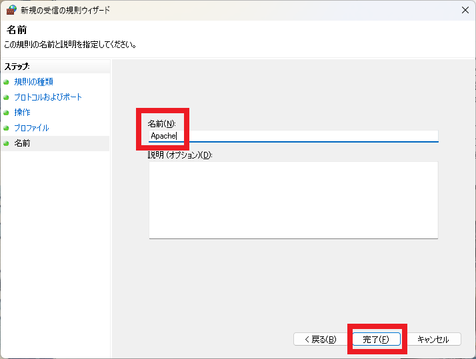Click the firewall wizard title bar icon
Viewport: 476px width, 359px height.
(11, 10)
